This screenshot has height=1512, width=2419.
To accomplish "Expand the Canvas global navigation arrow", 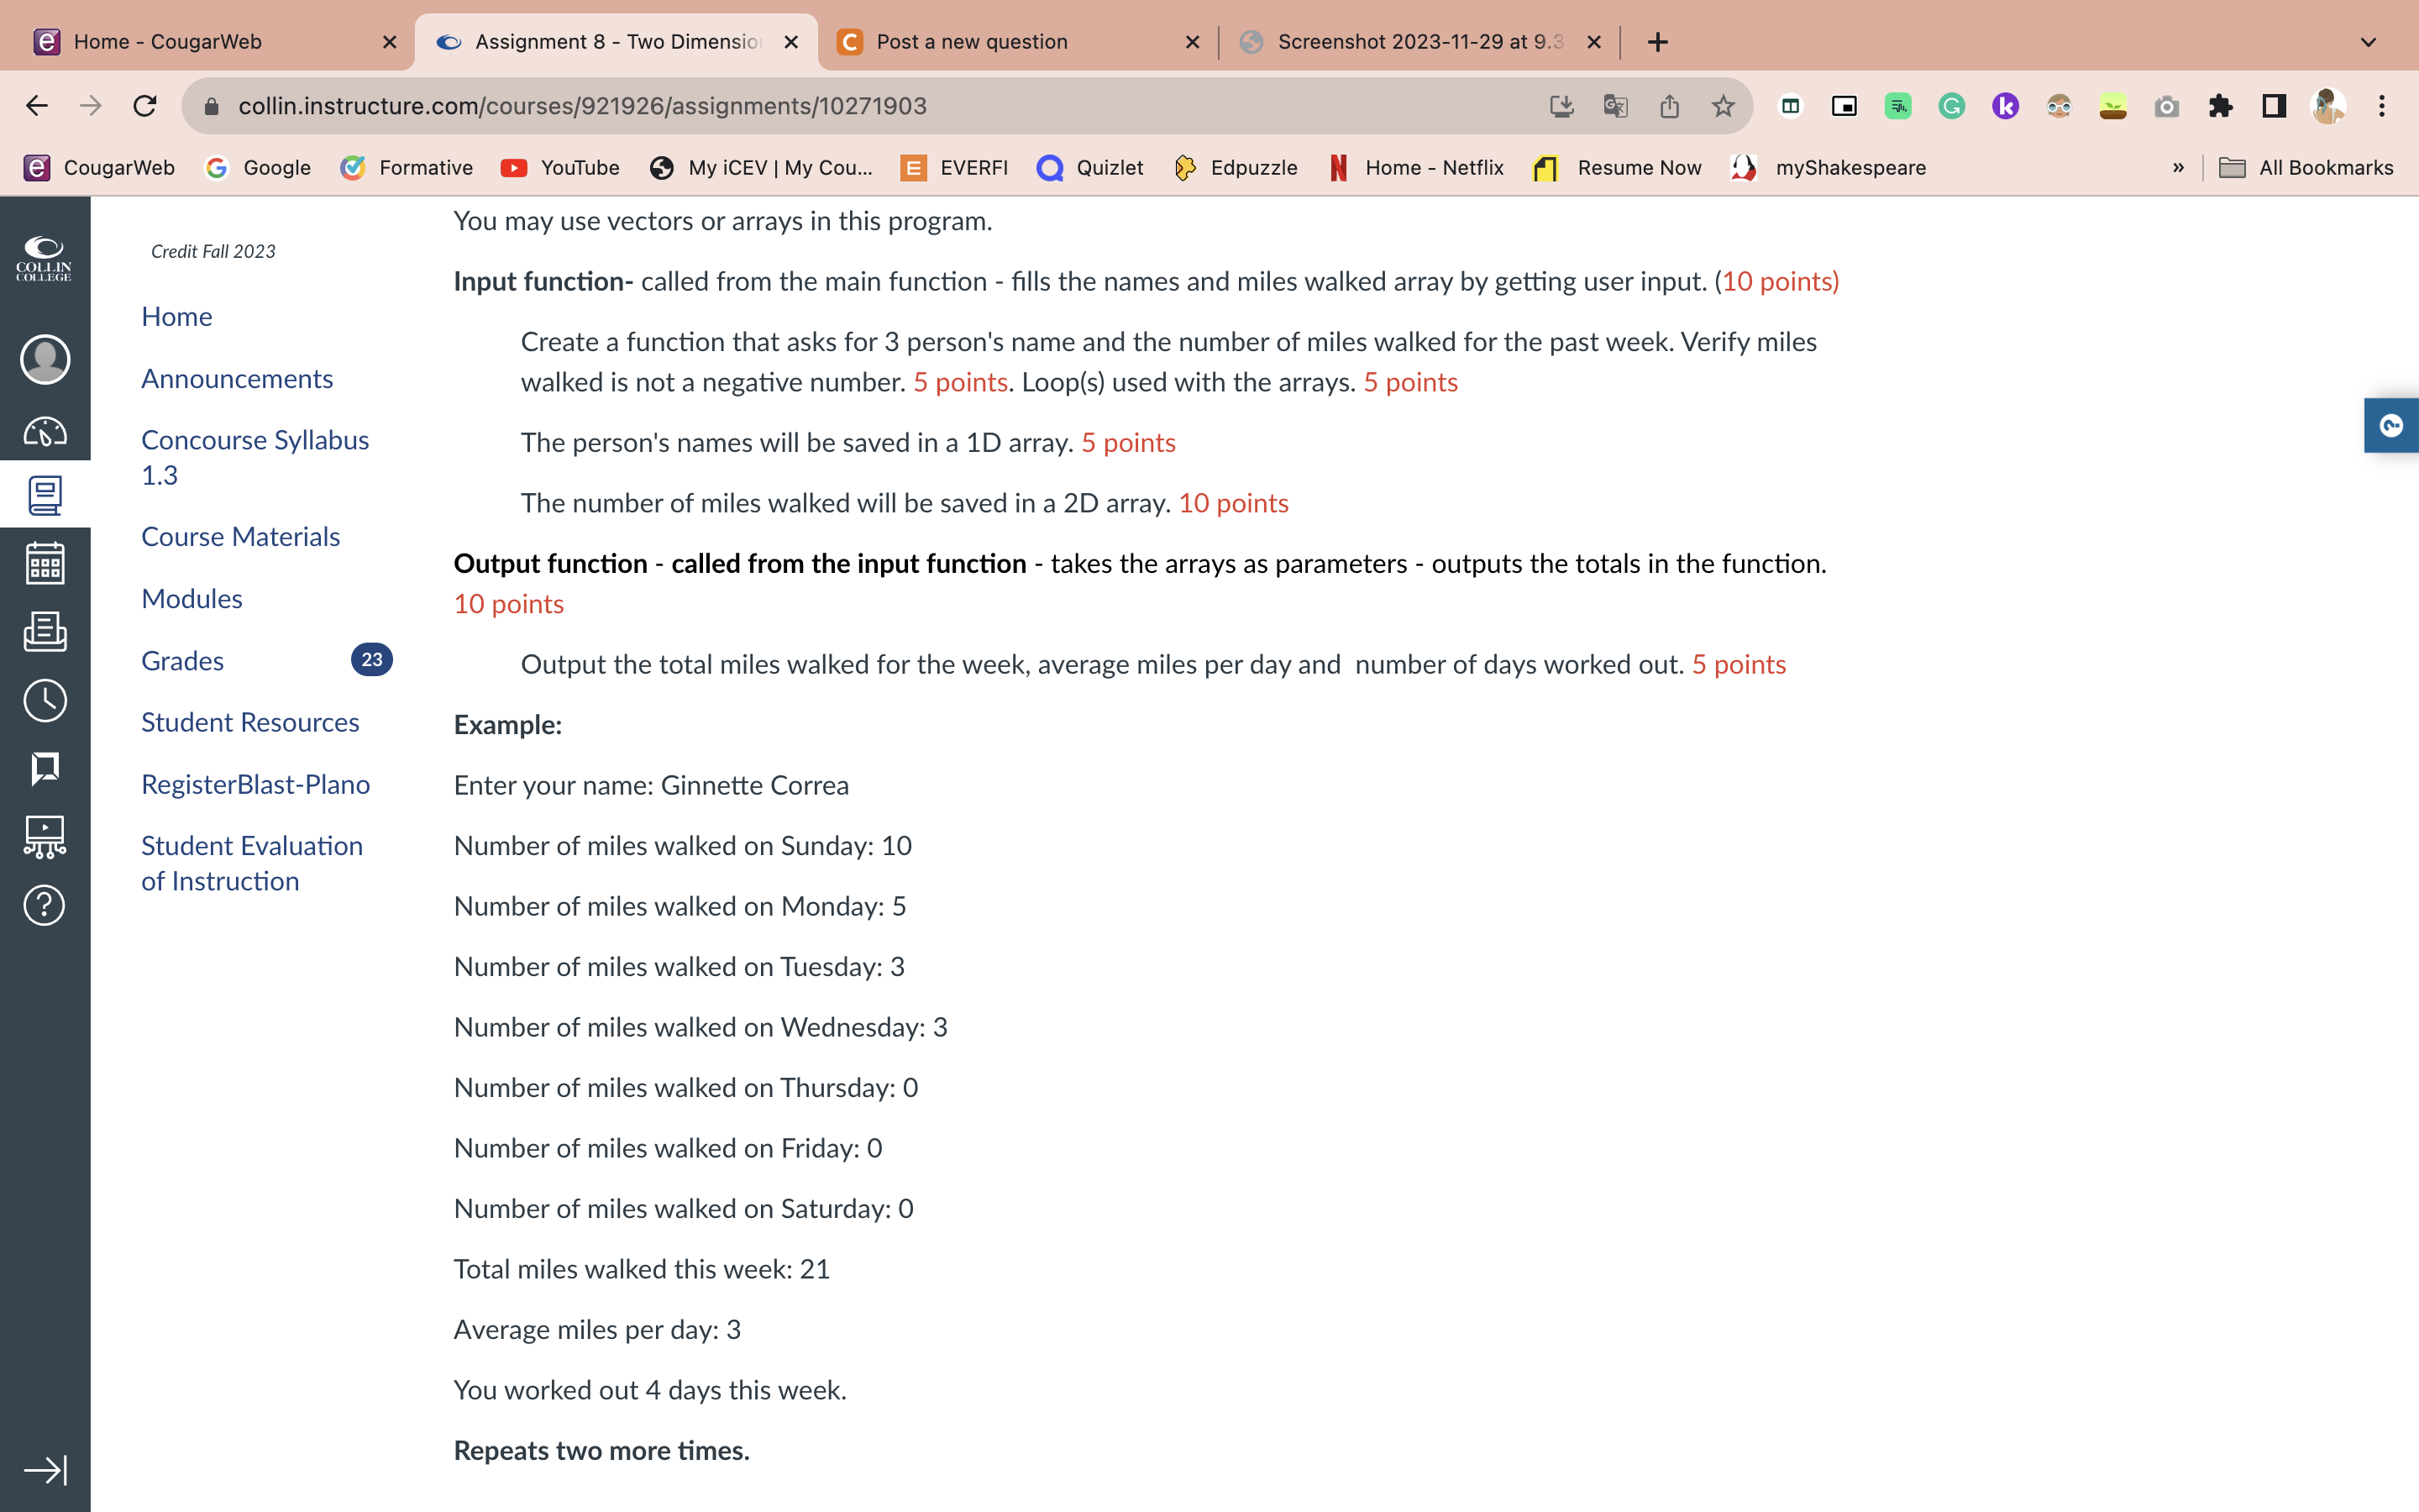I will tap(45, 1469).
